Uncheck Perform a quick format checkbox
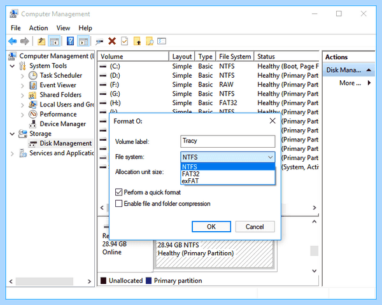Image resolution: width=382 pixels, height=305 pixels. click(118, 192)
